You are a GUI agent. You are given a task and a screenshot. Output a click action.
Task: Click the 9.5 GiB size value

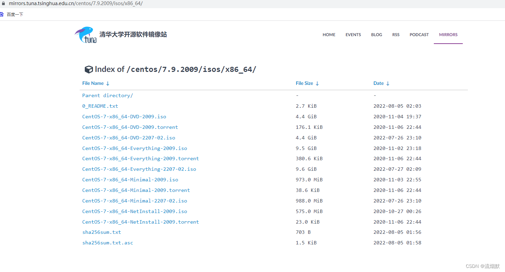click(306, 148)
